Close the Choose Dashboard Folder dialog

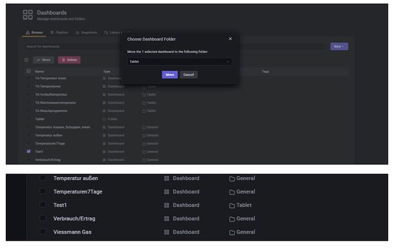coord(230,39)
